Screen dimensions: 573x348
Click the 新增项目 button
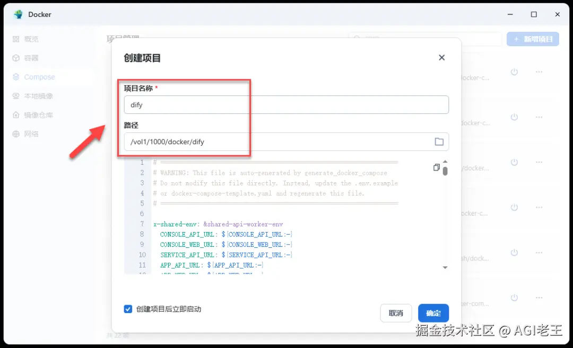(533, 39)
